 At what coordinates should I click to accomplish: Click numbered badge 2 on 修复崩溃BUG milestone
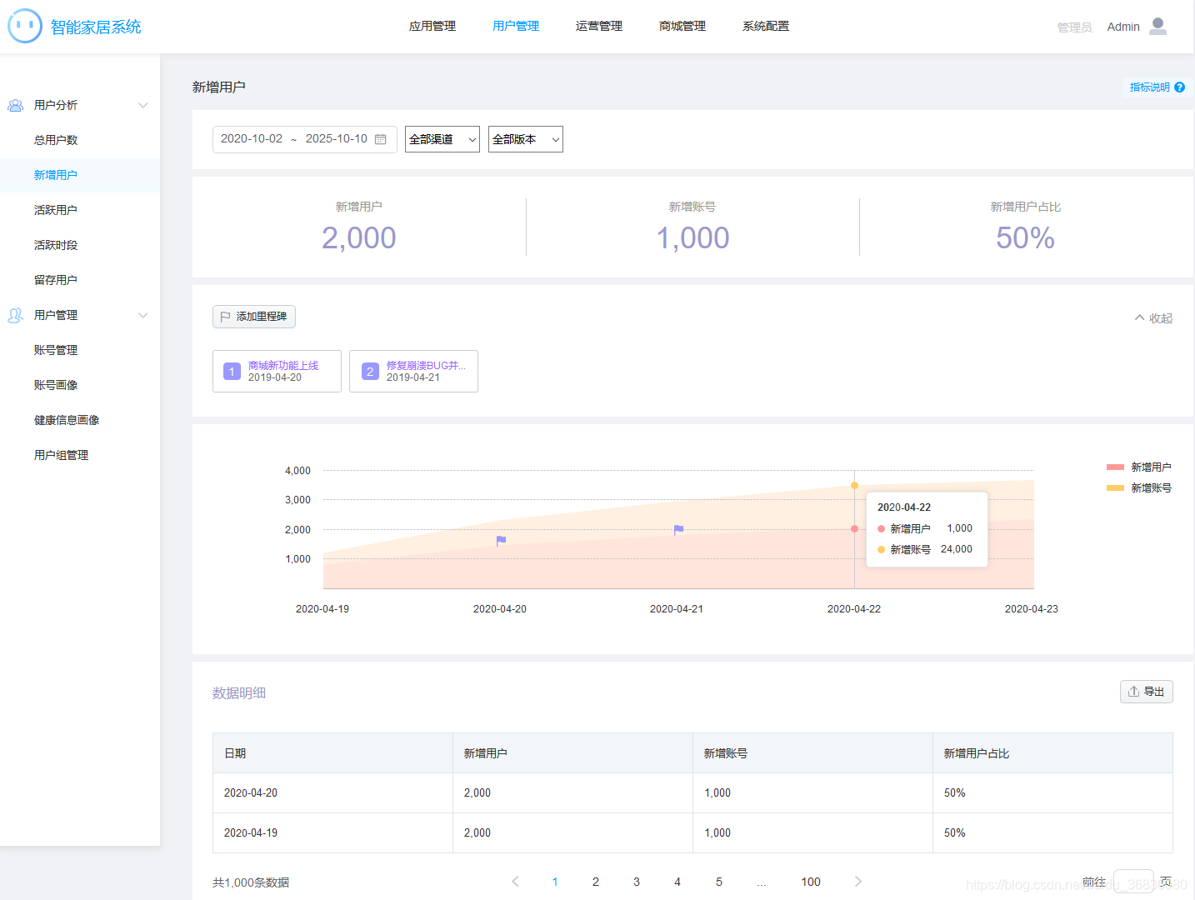pos(370,372)
